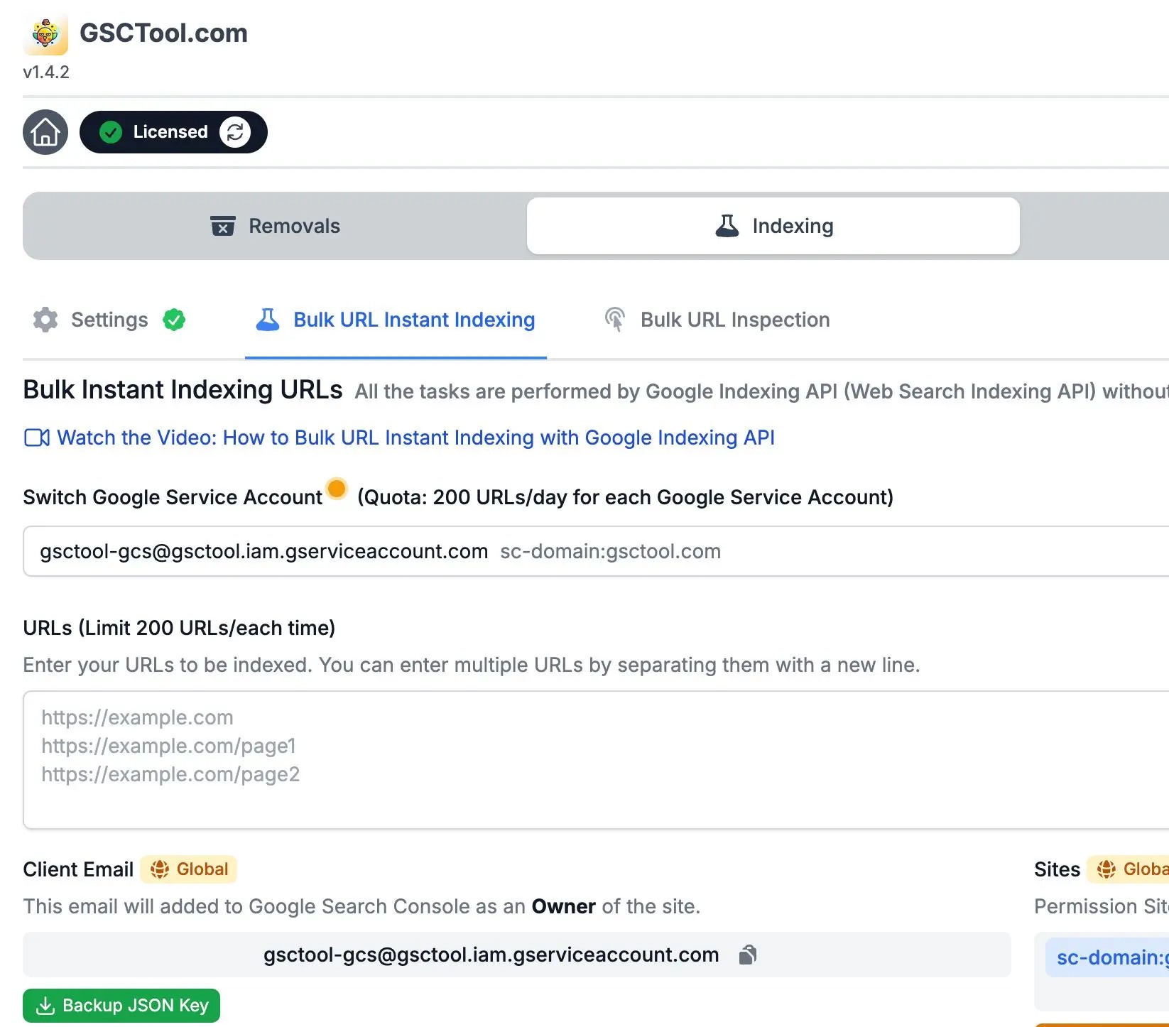Image resolution: width=1169 pixels, height=1027 pixels.
Task: Click the license refresh icon
Action: coord(235,132)
